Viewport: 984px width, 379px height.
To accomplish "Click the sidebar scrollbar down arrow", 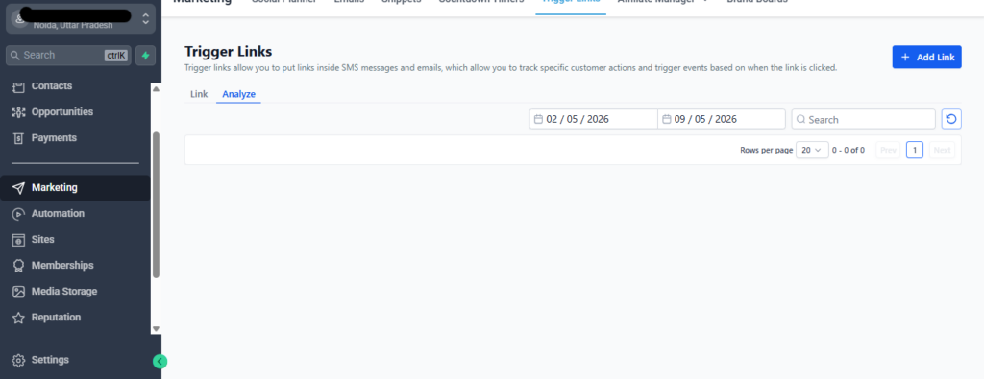I will pyautogui.click(x=157, y=328).
